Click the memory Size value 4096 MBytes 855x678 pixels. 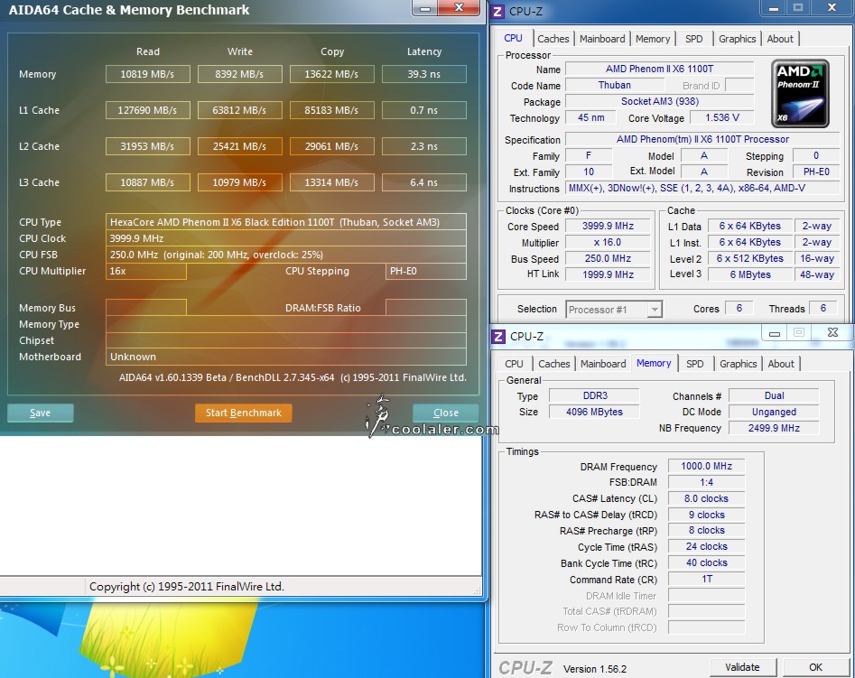point(594,412)
